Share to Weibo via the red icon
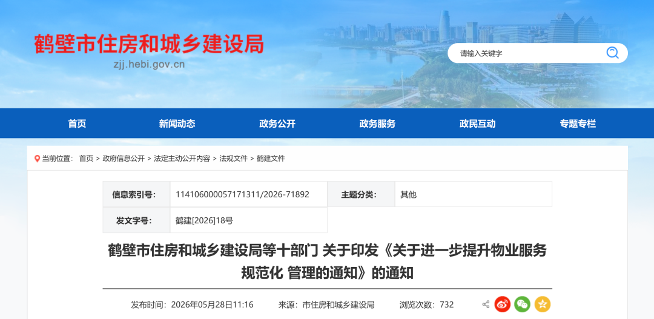The image size is (654, 319). (503, 304)
